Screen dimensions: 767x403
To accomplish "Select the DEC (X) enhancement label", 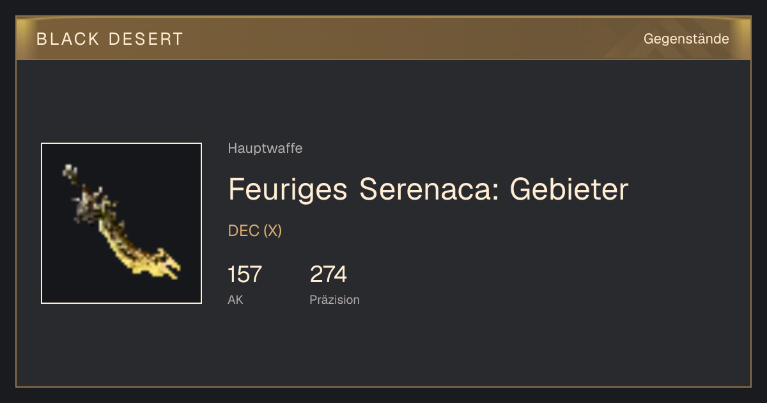I will pyautogui.click(x=255, y=231).
